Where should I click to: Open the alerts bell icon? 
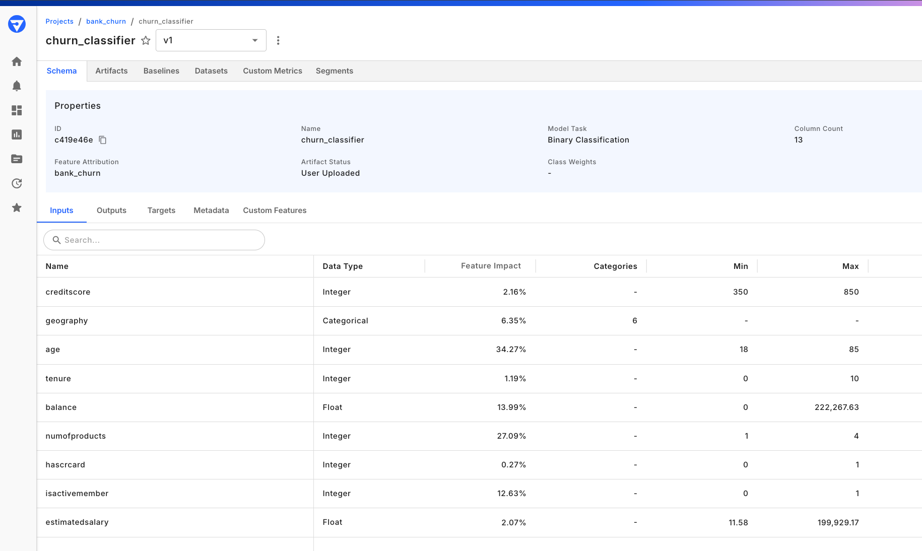(17, 86)
